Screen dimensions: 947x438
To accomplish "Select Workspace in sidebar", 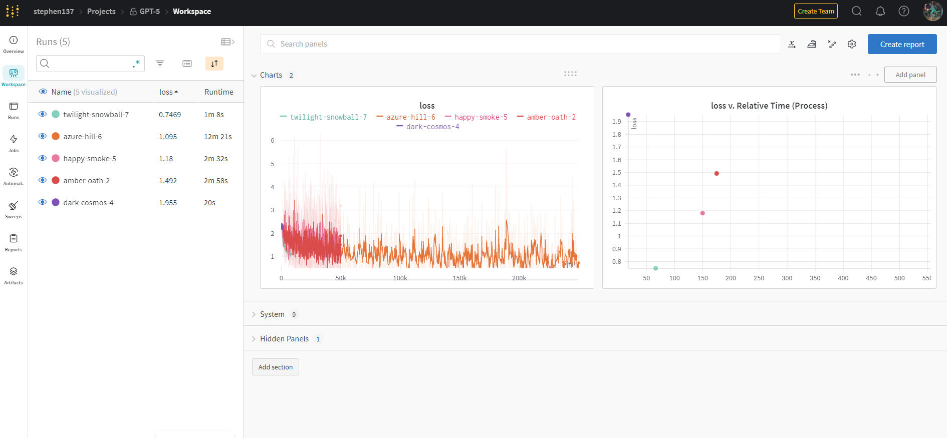I will (x=14, y=77).
